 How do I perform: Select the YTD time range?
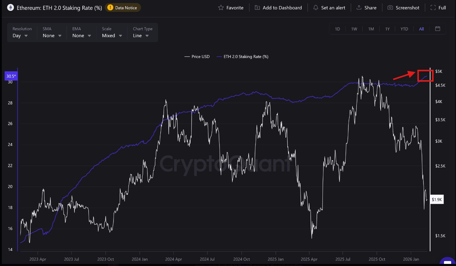[x=404, y=29]
